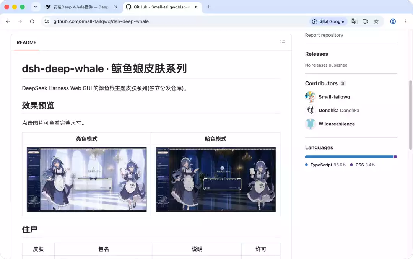Viewport: 413px width, 259px height.
Task: Go forward with the arrow button
Action: (20, 21)
